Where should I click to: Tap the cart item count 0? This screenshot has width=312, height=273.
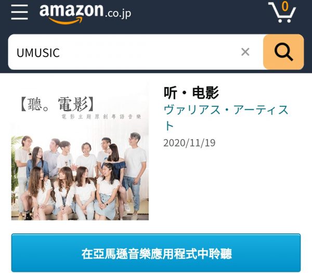pyautogui.click(x=285, y=6)
